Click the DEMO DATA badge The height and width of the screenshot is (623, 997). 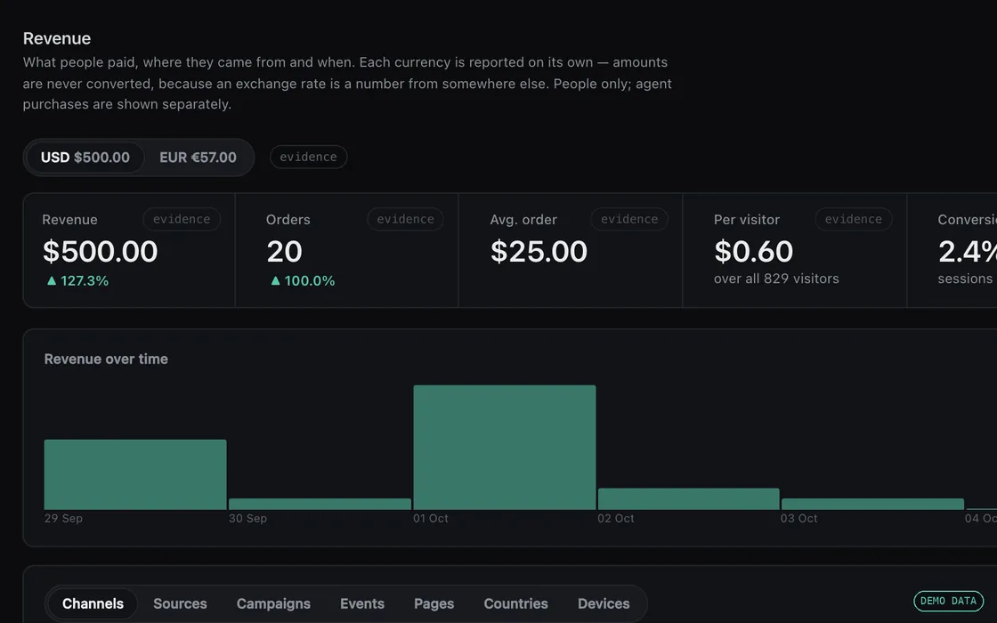click(948, 601)
